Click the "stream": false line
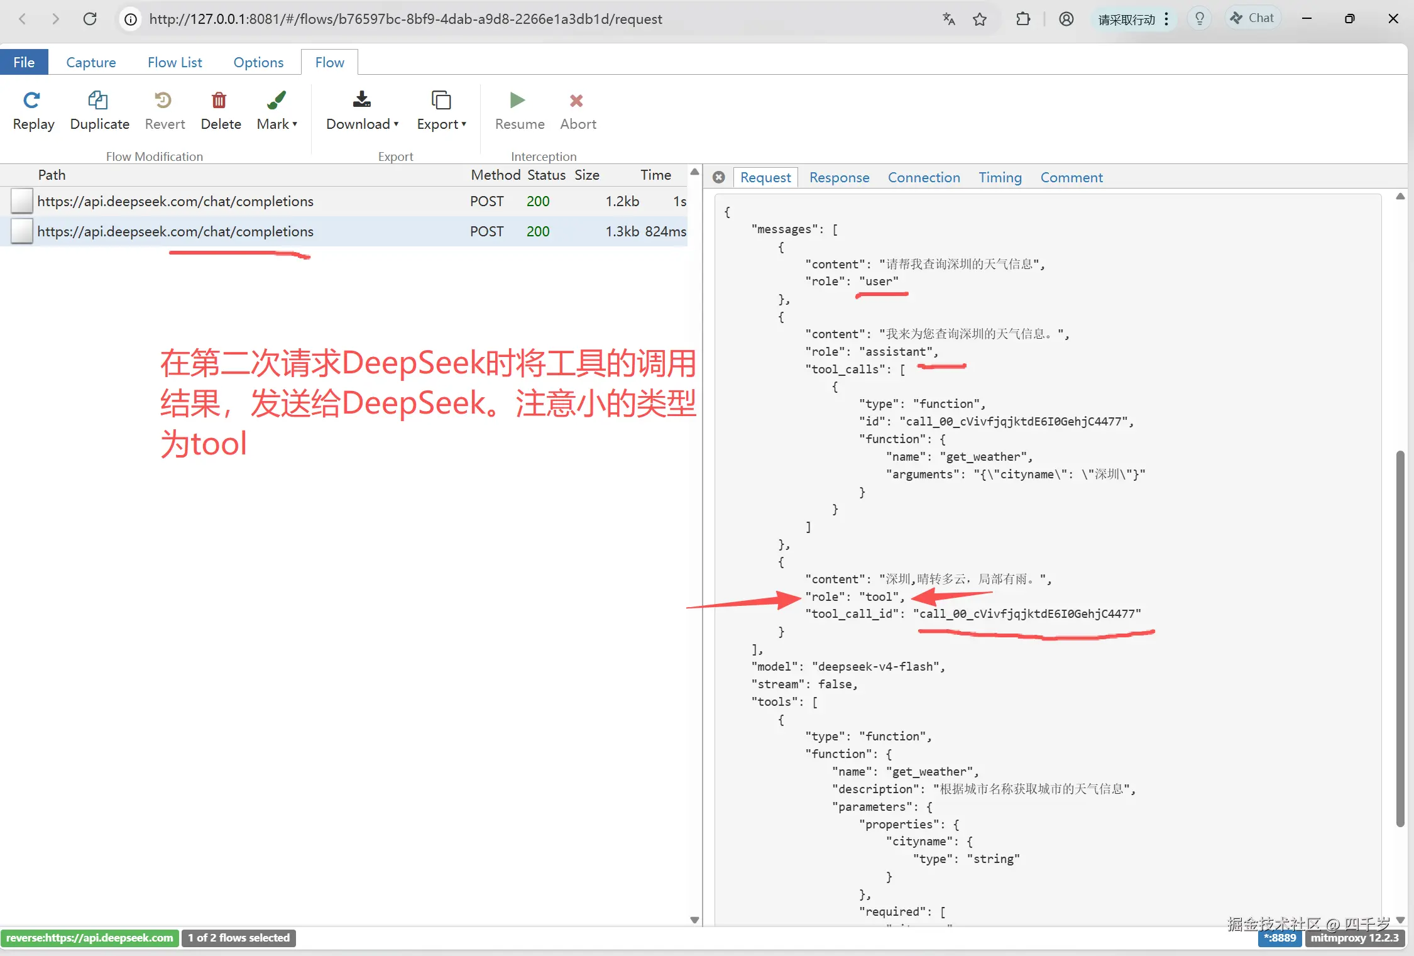The width and height of the screenshot is (1414, 956). click(x=804, y=684)
